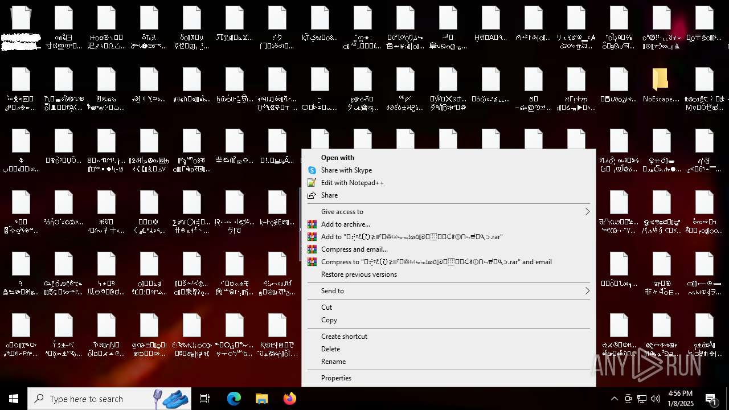Open File Explorer from the taskbar
The image size is (729, 410).
[x=262, y=399]
